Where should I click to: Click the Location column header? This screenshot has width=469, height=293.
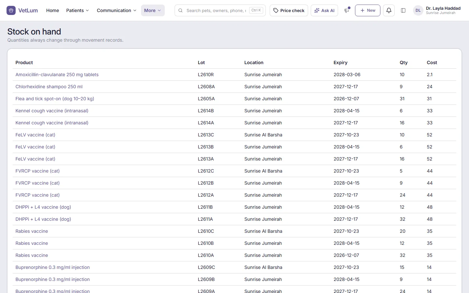(254, 63)
